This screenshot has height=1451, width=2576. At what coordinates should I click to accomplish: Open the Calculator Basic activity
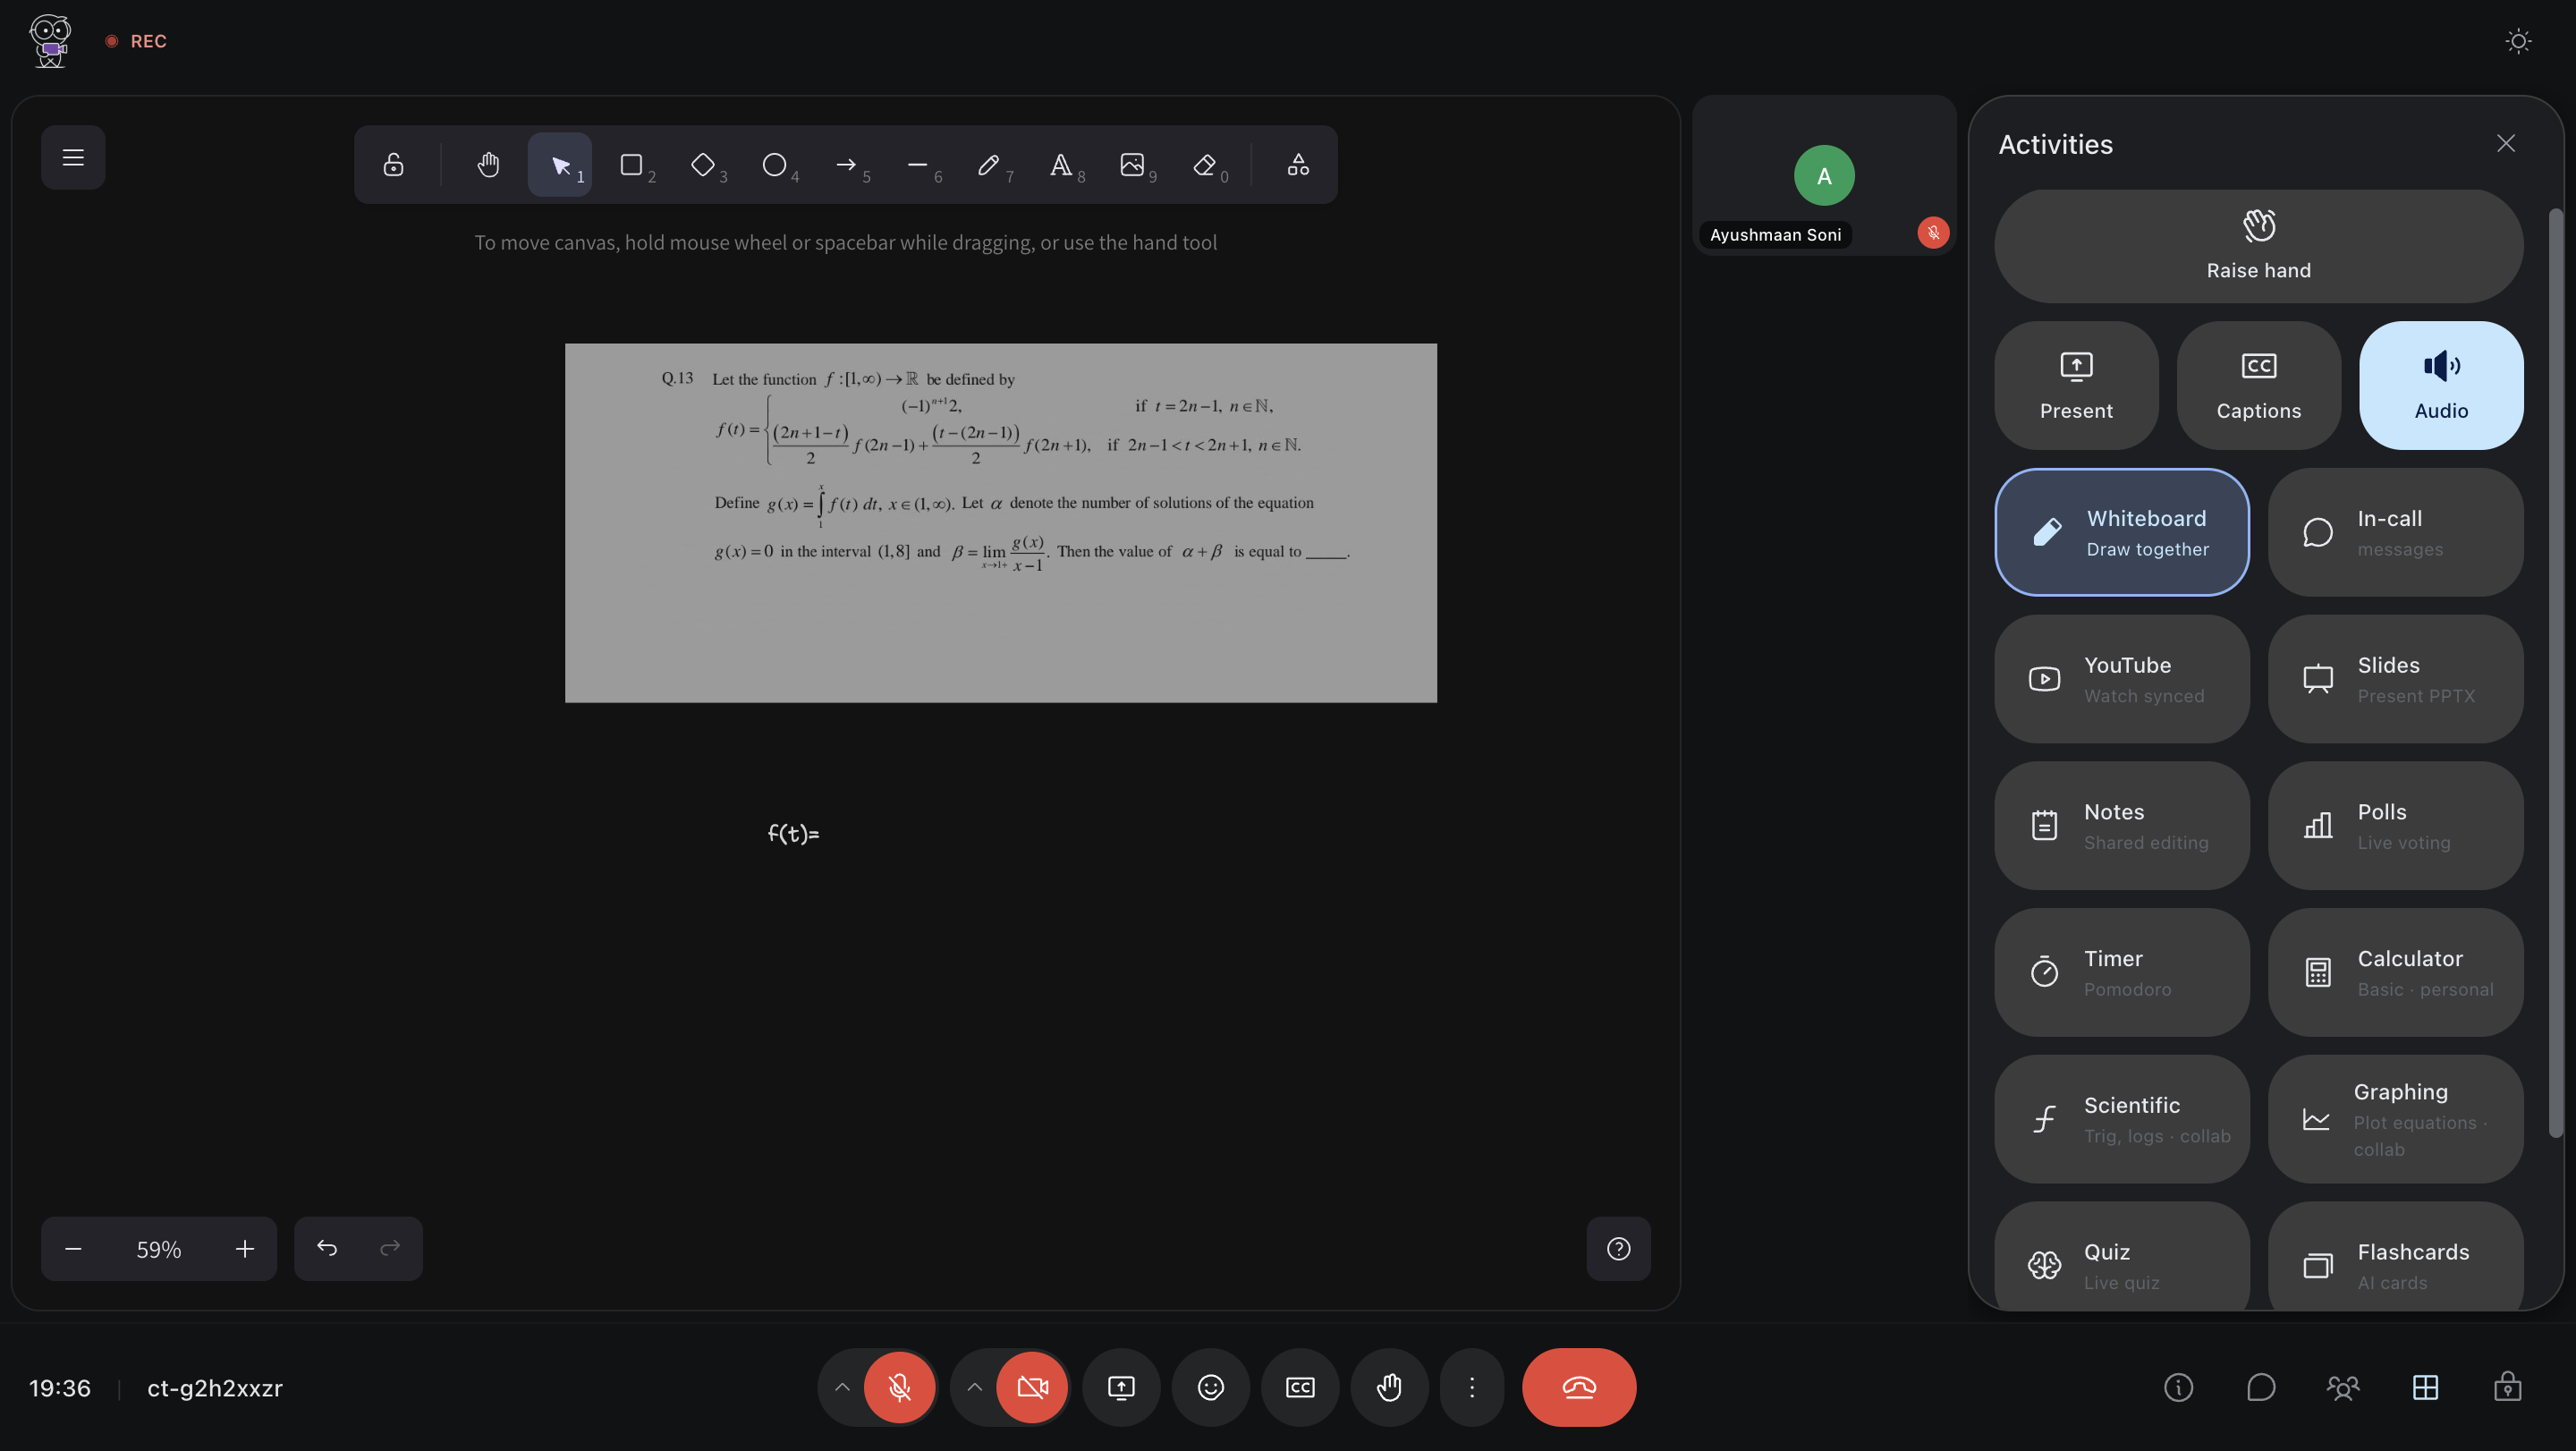(x=2396, y=972)
